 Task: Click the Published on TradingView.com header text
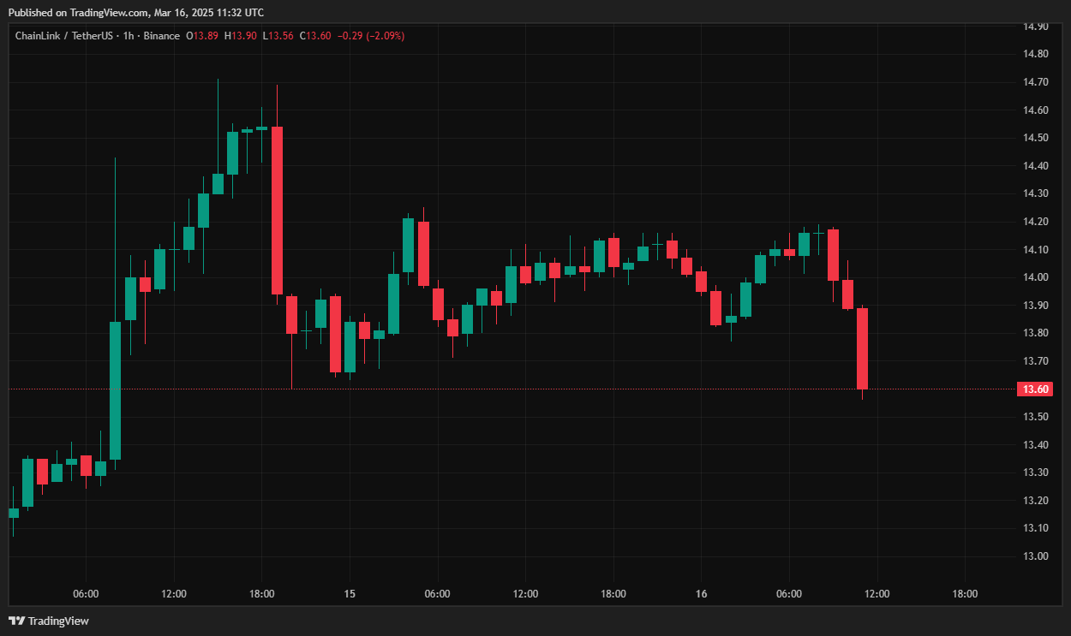click(137, 13)
